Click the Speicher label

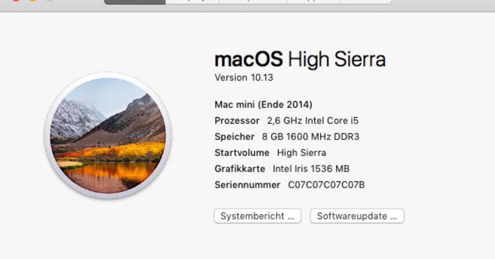click(x=234, y=137)
